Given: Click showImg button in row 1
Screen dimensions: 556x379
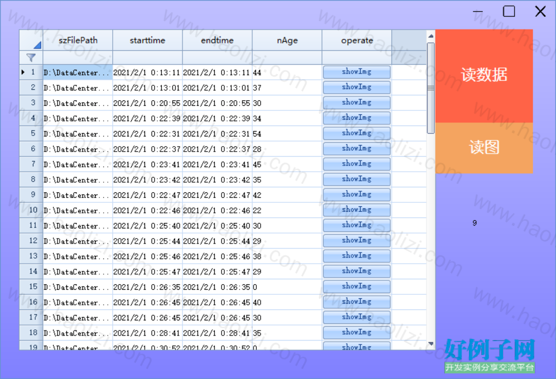Looking at the screenshot, I should 357,72.
